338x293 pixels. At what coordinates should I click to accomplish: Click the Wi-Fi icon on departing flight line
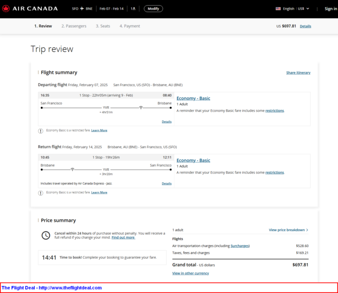141,107
